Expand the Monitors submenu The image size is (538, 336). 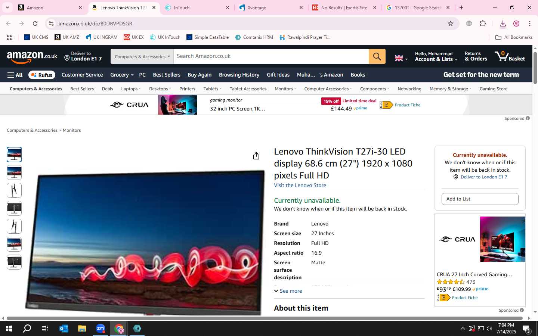pyautogui.click(x=285, y=89)
